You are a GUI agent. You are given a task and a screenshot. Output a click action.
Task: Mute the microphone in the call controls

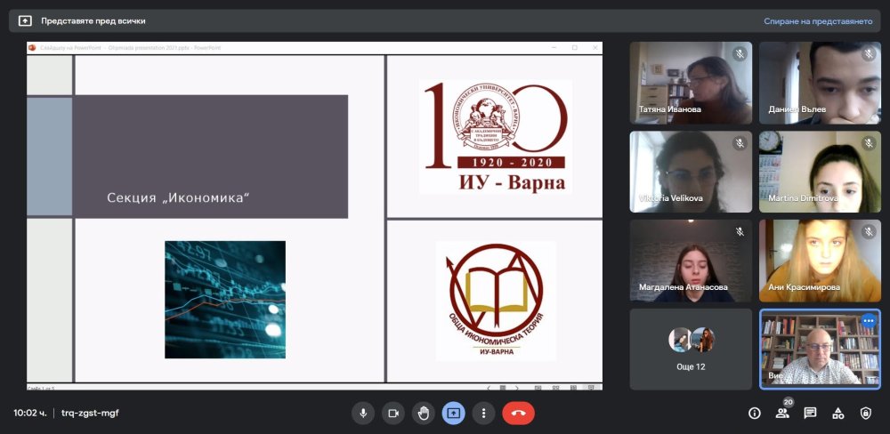coord(363,414)
